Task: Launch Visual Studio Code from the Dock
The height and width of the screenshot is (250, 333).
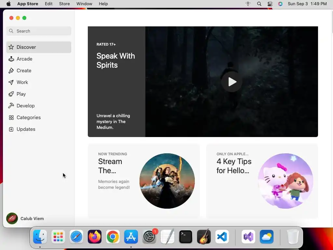Action: click(x=222, y=237)
